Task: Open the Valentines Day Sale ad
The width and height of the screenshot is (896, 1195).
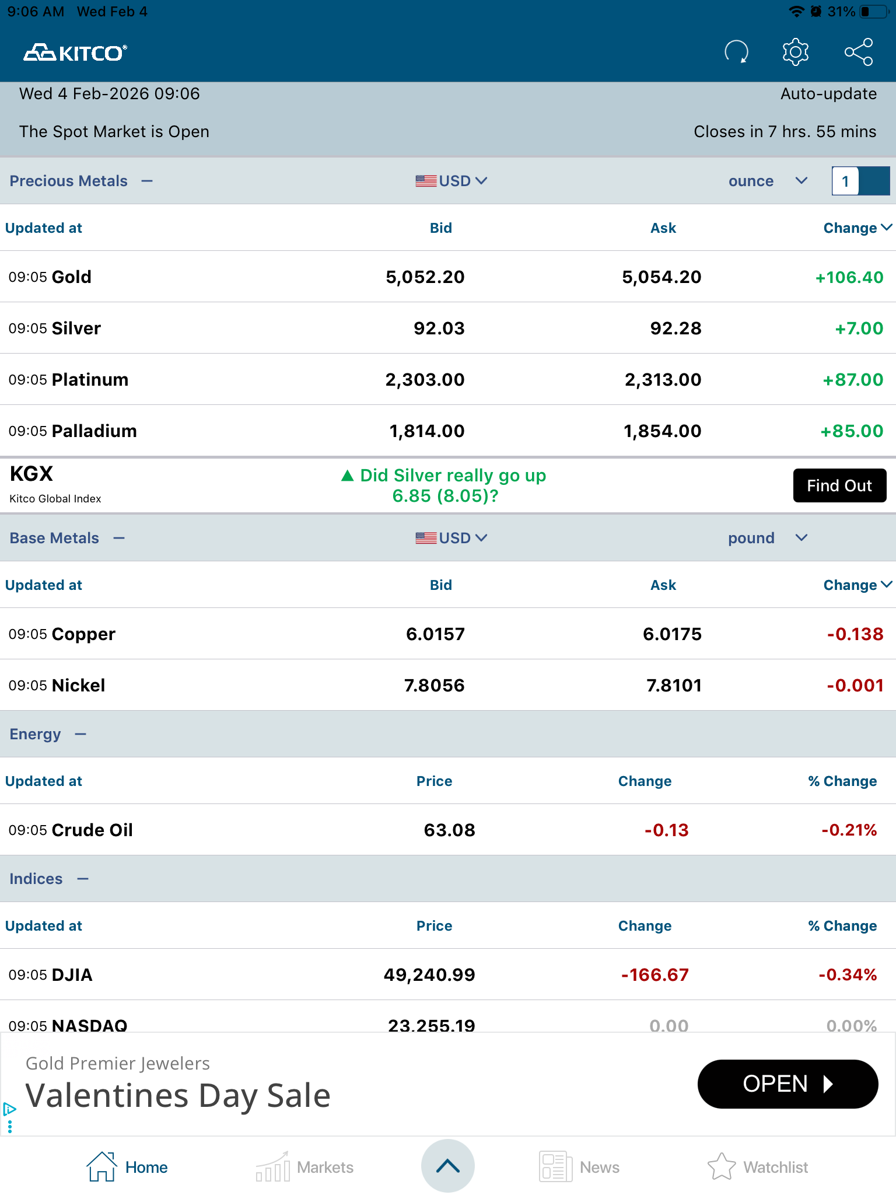Action: pyautogui.click(x=178, y=1095)
